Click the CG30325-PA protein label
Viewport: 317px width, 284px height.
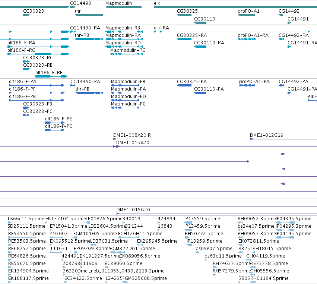(192, 82)
